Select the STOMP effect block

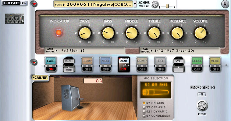(87, 64)
